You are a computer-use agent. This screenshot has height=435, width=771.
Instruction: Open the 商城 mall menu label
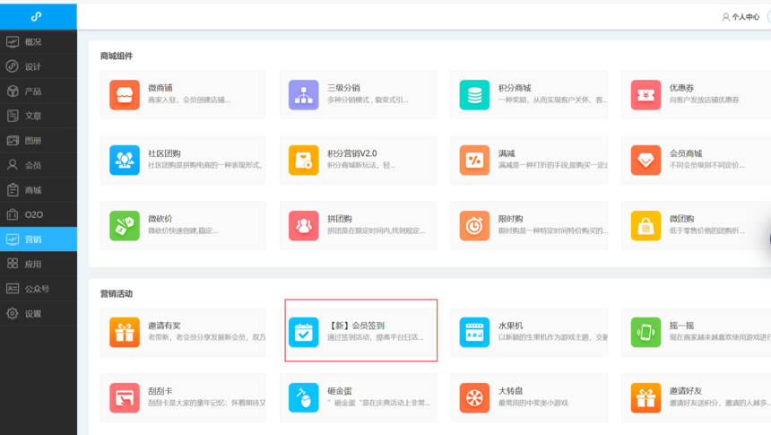coord(33,190)
